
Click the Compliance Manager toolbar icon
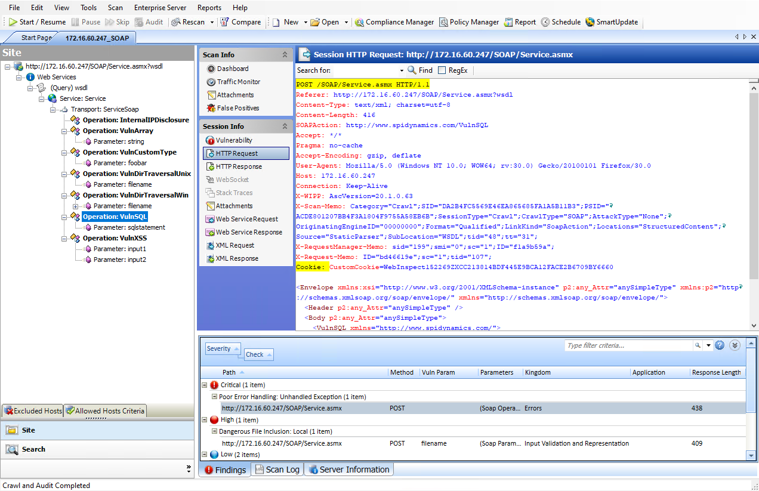click(x=359, y=22)
